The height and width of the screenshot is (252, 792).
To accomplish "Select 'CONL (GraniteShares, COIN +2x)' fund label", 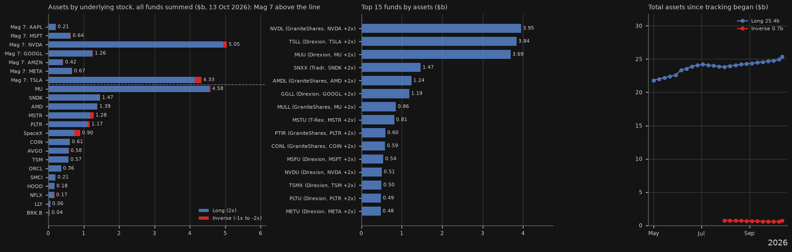I will point(314,146).
